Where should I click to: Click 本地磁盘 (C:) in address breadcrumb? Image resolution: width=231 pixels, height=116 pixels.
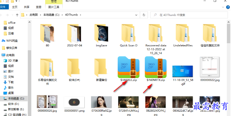click(x=51, y=15)
